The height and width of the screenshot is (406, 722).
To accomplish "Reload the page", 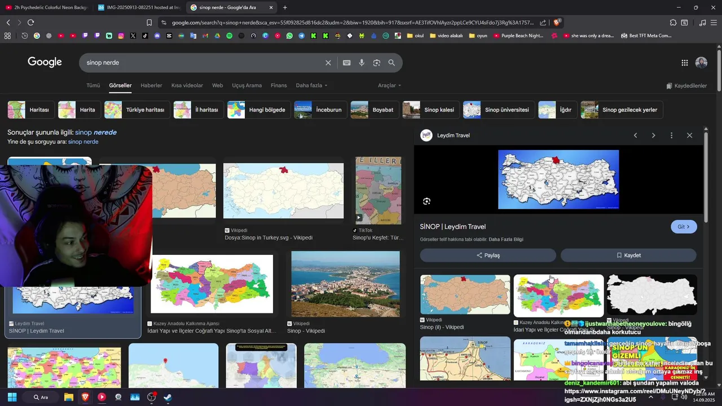I will 30,23.
